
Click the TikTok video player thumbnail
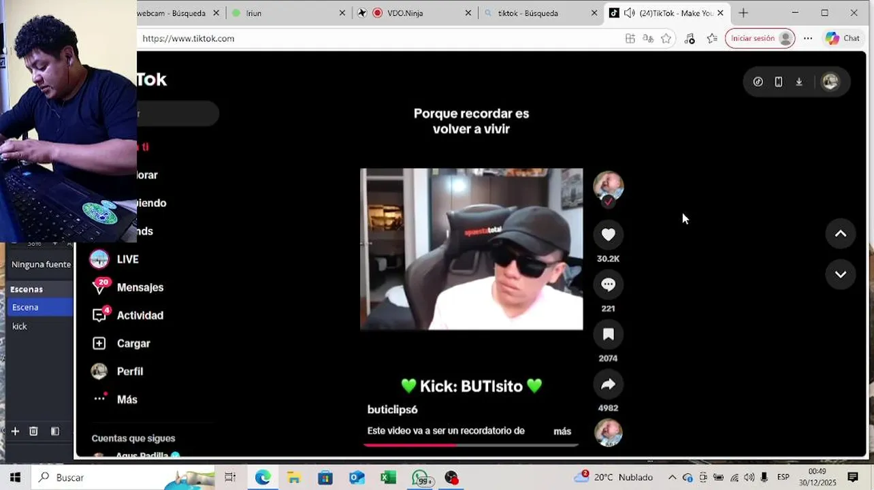pyautogui.click(x=471, y=249)
